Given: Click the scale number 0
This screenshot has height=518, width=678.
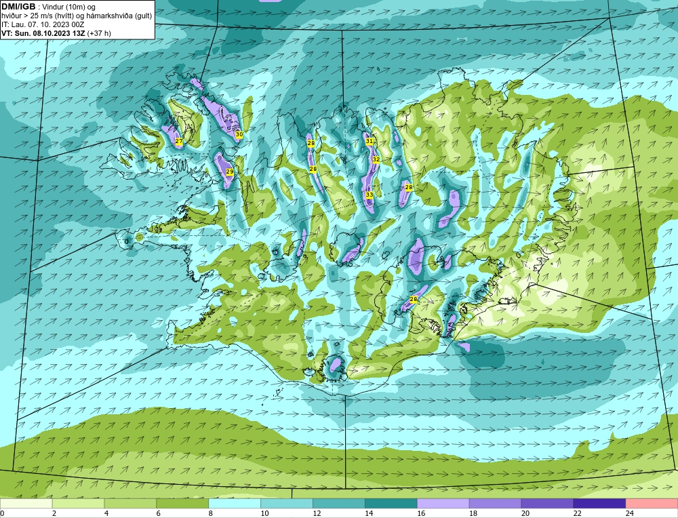Looking at the screenshot, I should (x=3, y=513).
